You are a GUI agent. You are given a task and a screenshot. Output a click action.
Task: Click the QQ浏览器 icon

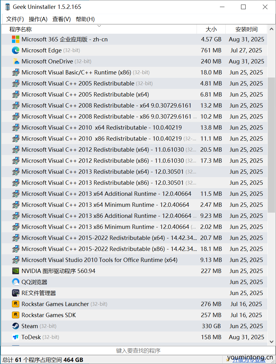pyautogui.click(x=16, y=282)
